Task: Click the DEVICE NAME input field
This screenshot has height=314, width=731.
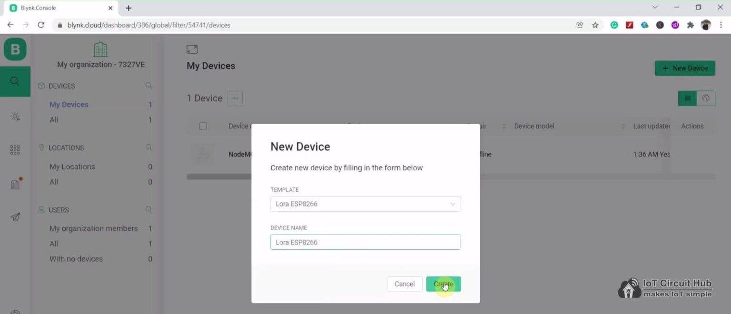Action: [365, 242]
